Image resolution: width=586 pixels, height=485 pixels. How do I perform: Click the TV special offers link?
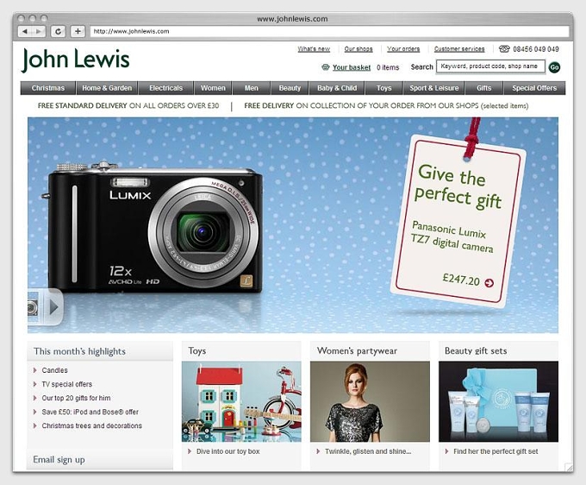(x=67, y=384)
